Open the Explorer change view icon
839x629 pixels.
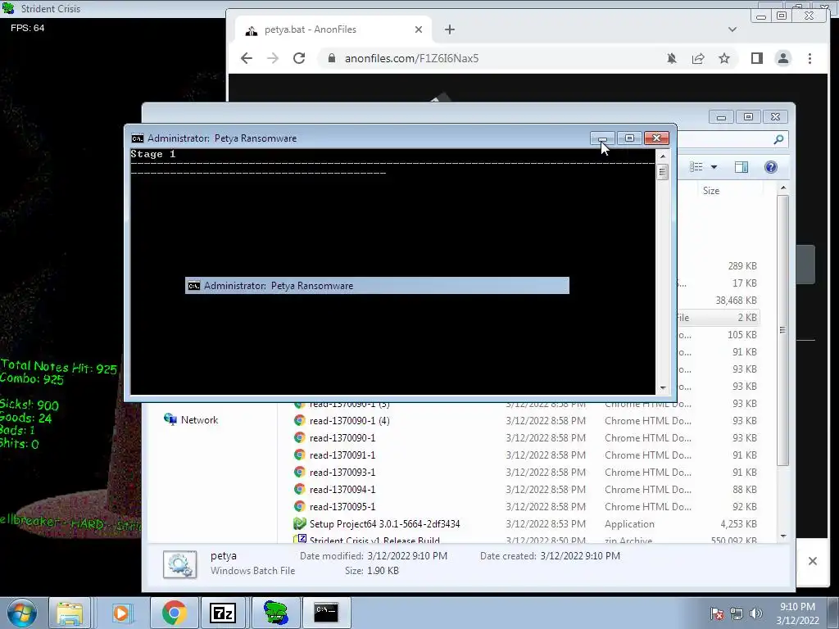[696, 167]
